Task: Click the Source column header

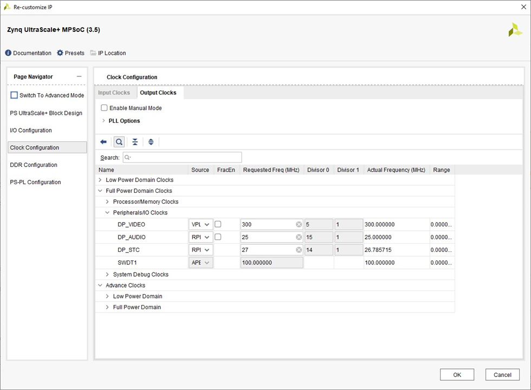Action: pos(200,170)
